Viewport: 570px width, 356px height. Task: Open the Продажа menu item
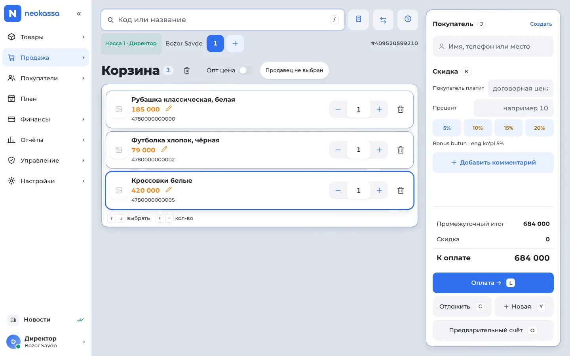pyautogui.click(x=46, y=58)
